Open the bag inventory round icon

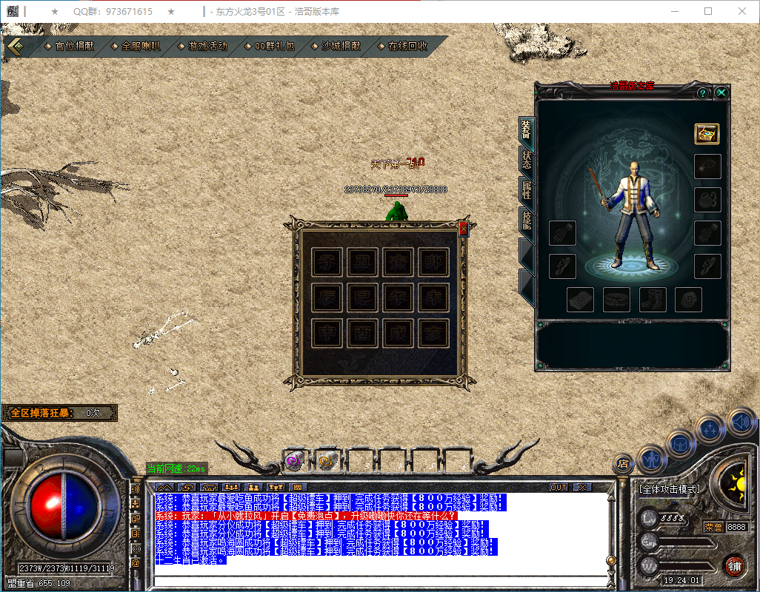click(680, 443)
